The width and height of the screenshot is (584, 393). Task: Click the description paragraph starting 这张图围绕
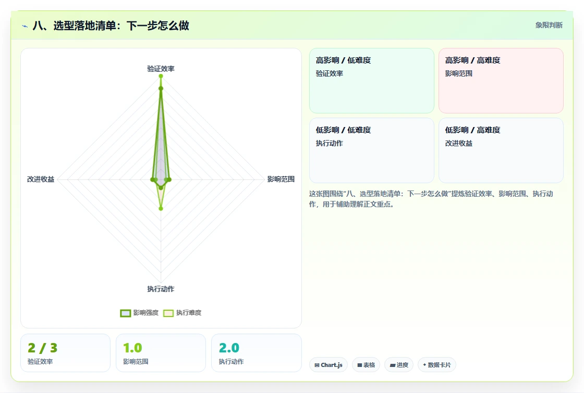tap(431, 199)
